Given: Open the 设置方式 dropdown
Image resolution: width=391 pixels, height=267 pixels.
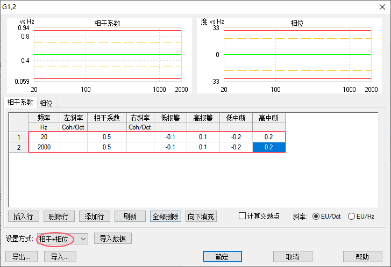Looking at the screenshot, I should click(62, 239).
